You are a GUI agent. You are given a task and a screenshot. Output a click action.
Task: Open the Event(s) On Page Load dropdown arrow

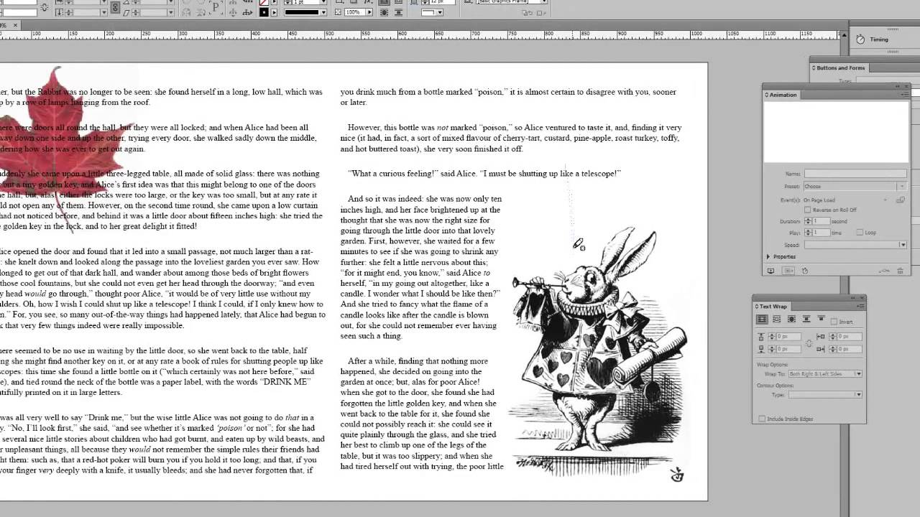pyautogui.click(x=886, y=200)
